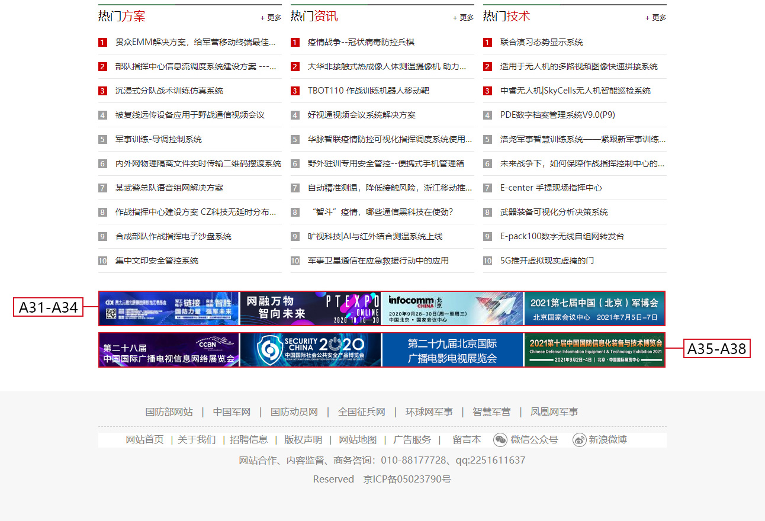The image size is (765, 521).
Task: Expand more items under 热门方案
Action: pos(271,18)
